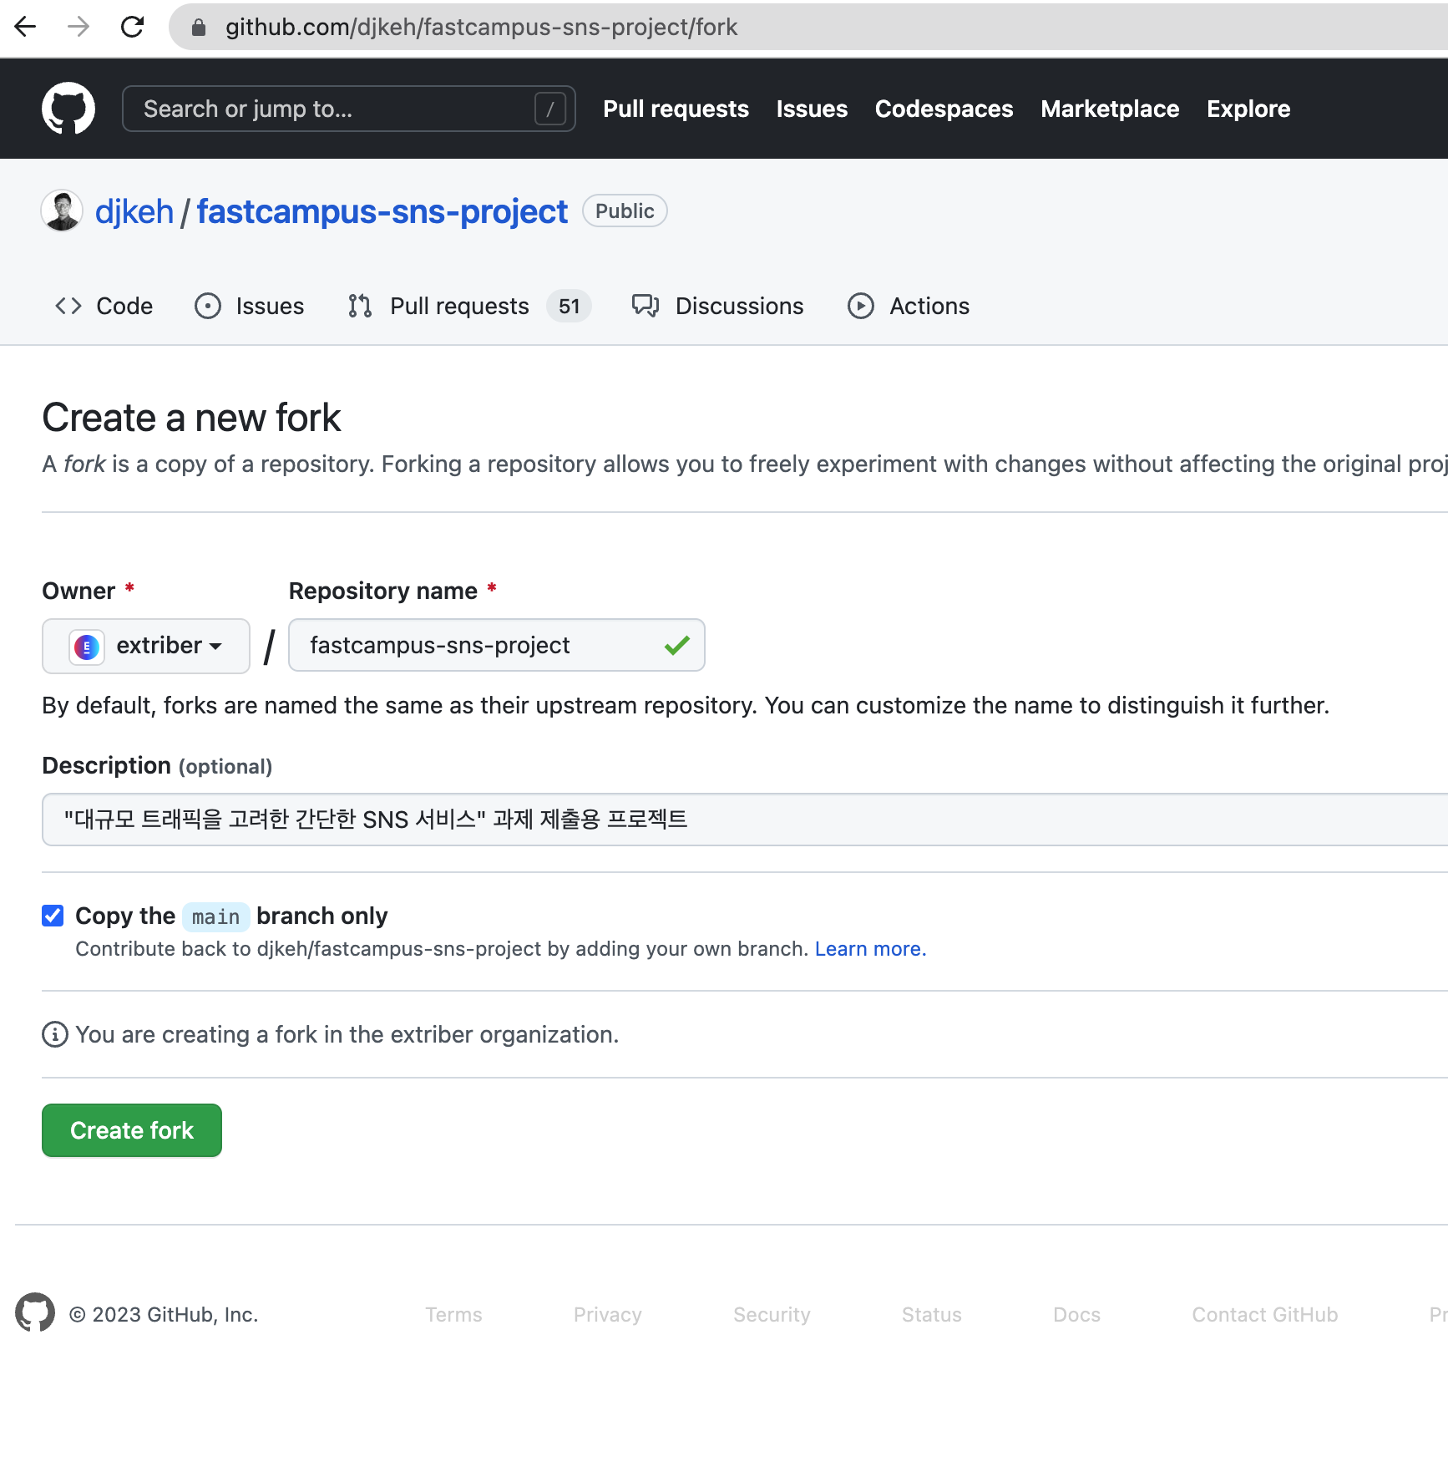Open djkeh's profile avatar
The width and height of the screenshot is (1448, 1477).
[x=62, y=211]
